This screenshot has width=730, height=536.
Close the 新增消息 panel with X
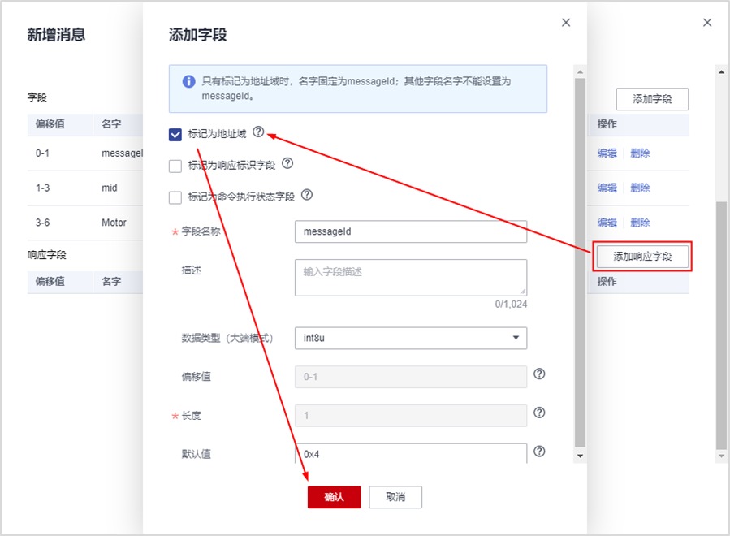(707, 23)
